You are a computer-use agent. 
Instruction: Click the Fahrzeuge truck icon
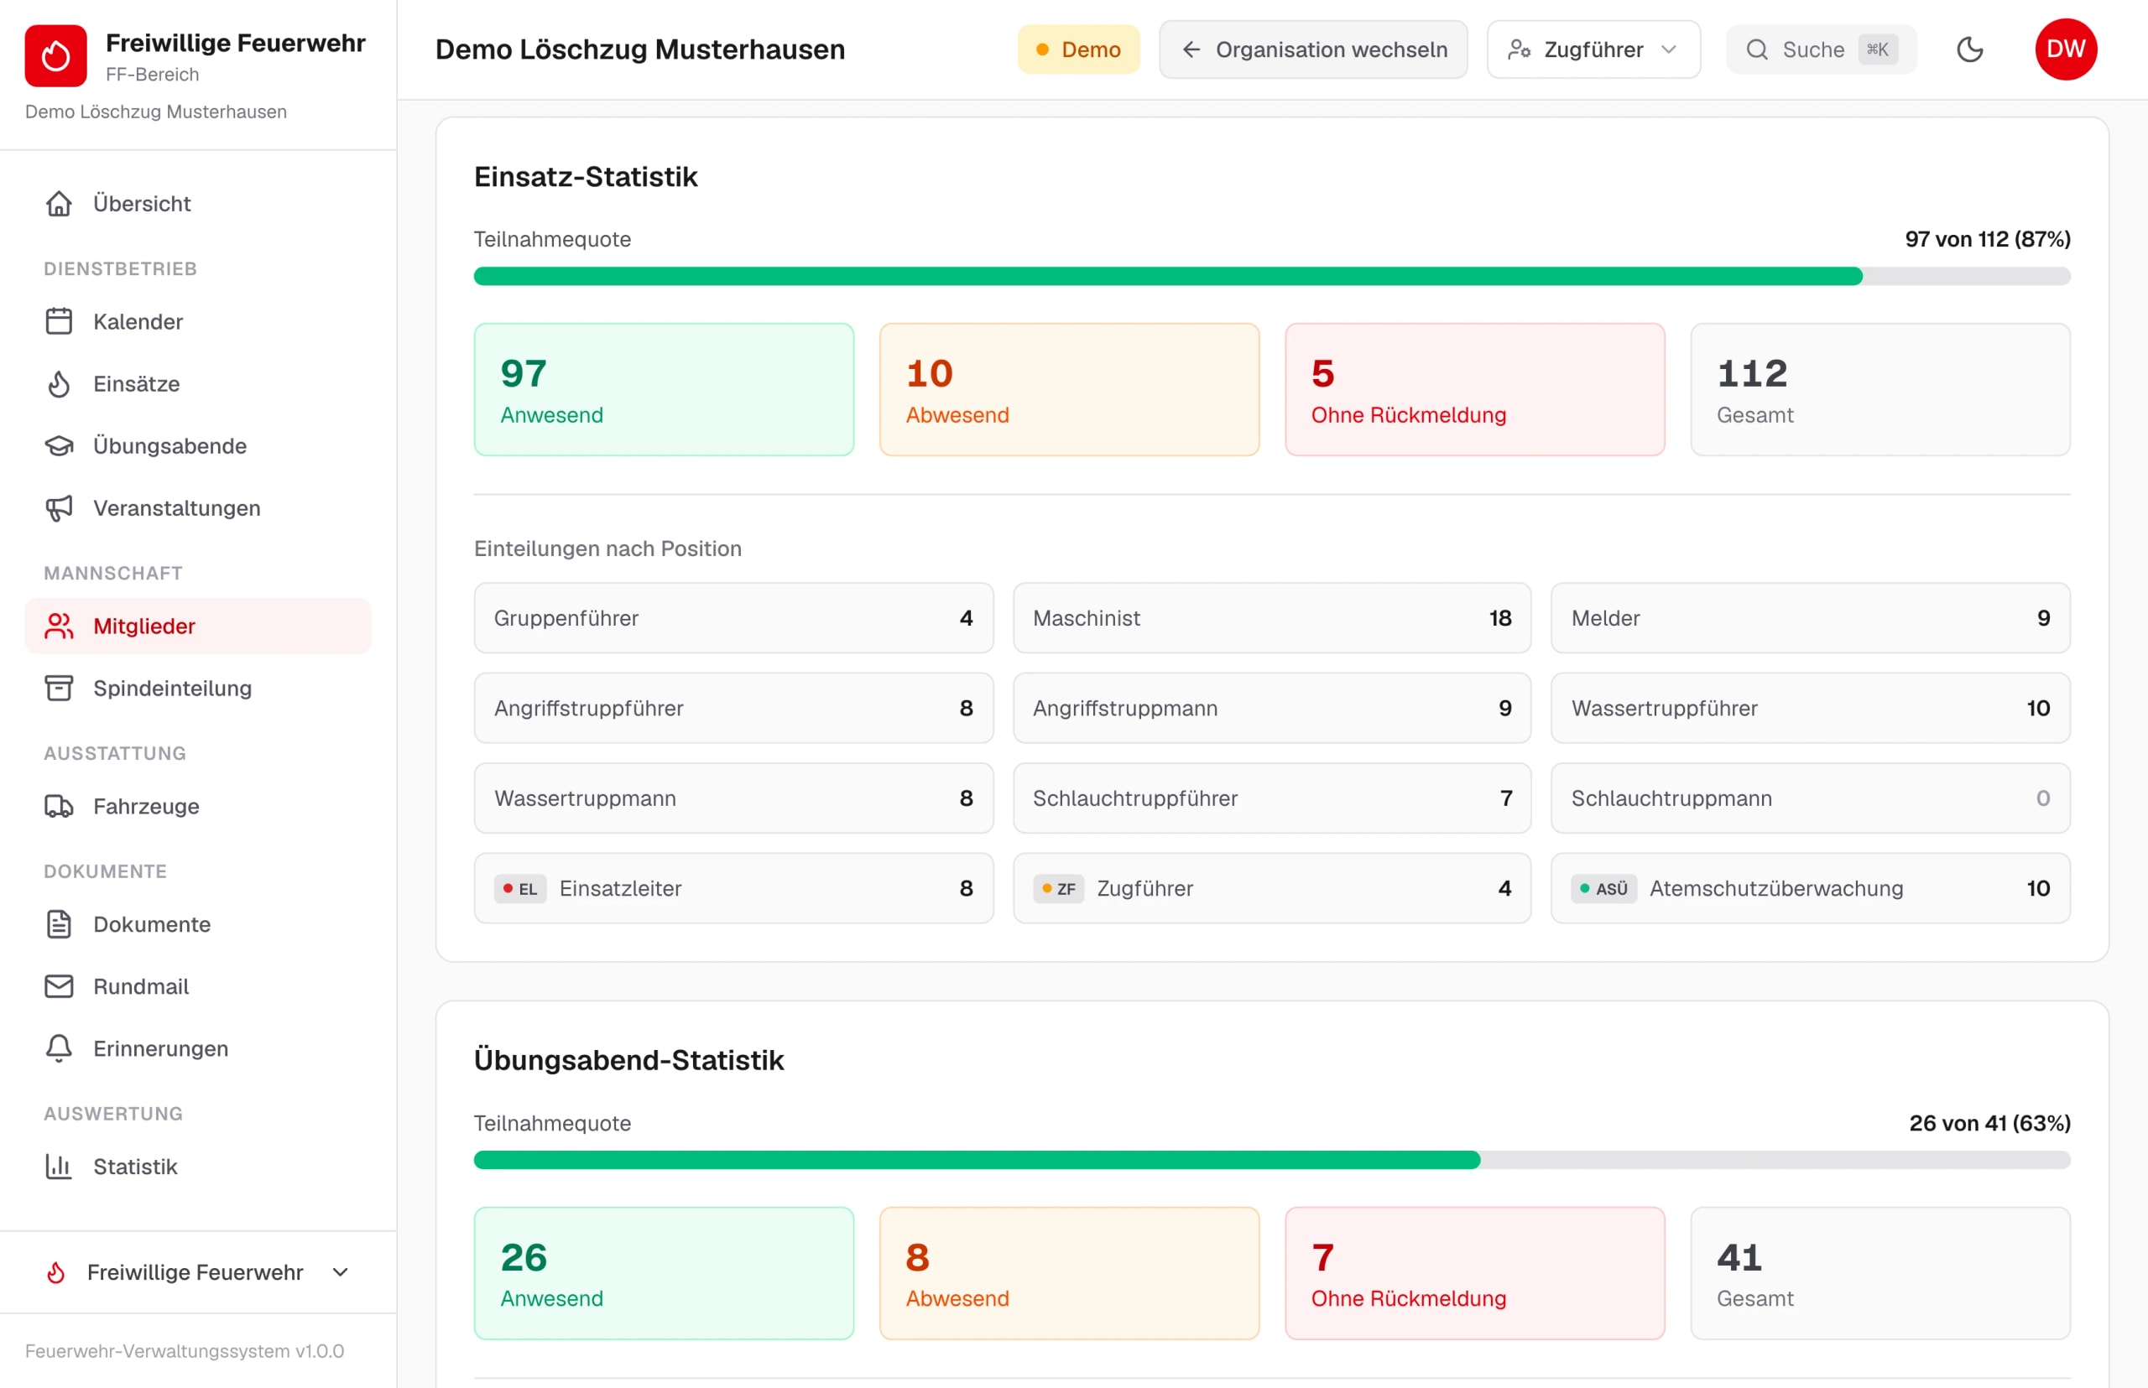pyautogui.click(x=60, y=807)
